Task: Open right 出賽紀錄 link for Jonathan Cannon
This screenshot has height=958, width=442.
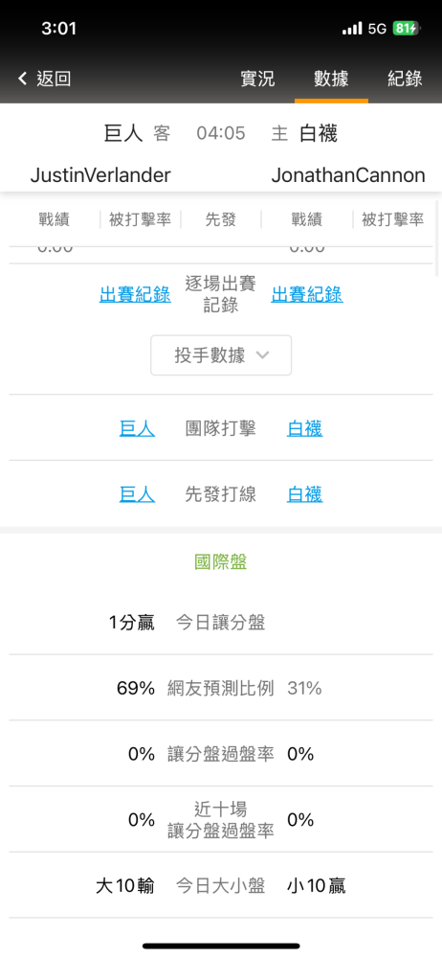Action: click(x=307, y=294)
